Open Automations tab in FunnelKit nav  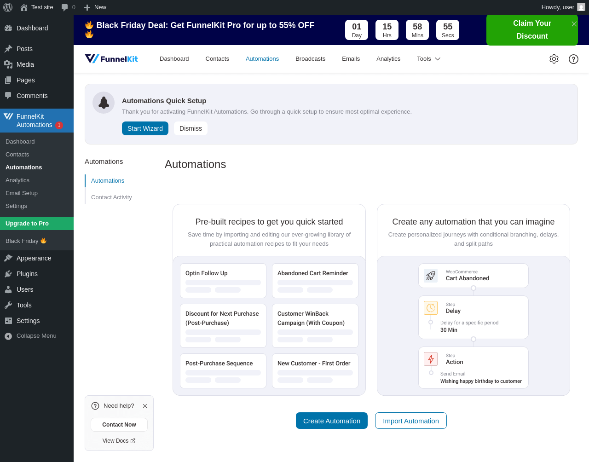262,59
